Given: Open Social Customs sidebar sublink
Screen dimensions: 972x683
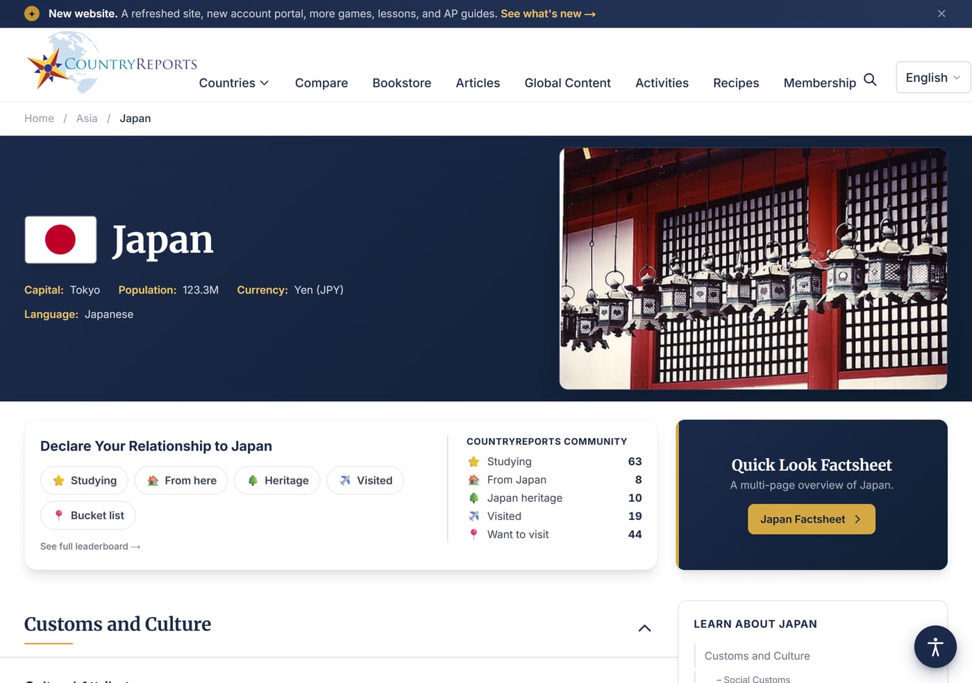Looking at the screenshot, I should [753, 679].
